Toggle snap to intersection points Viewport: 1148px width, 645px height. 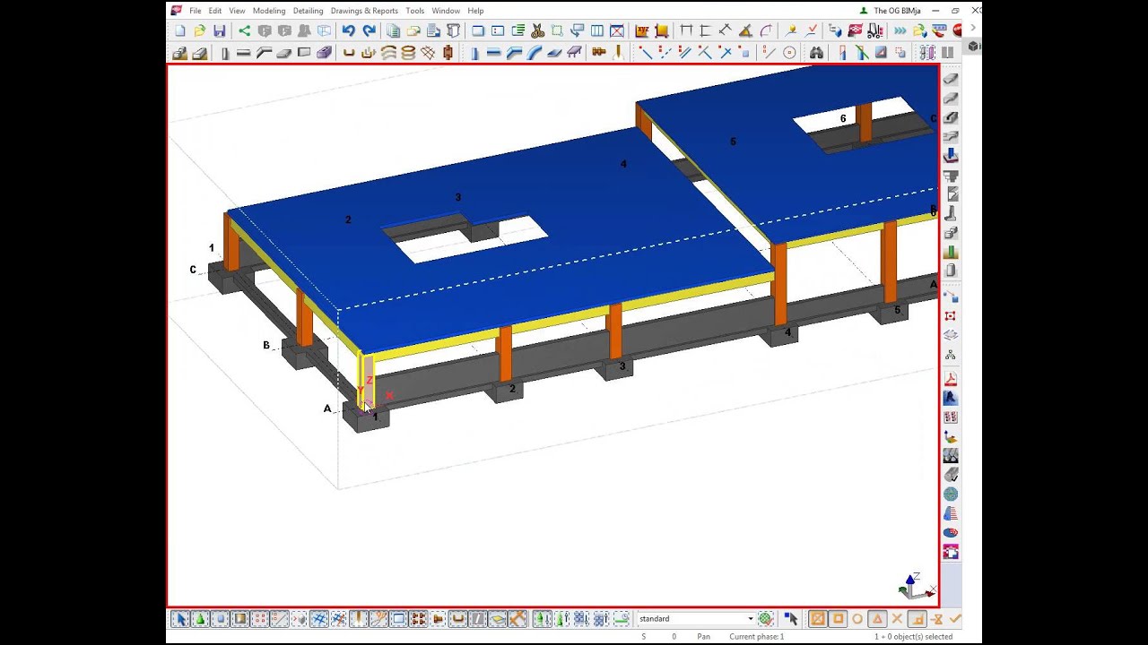897,619
